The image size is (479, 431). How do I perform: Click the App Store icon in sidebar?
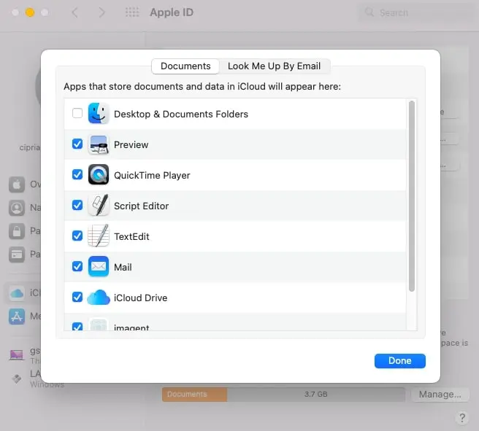coord(17,317)
